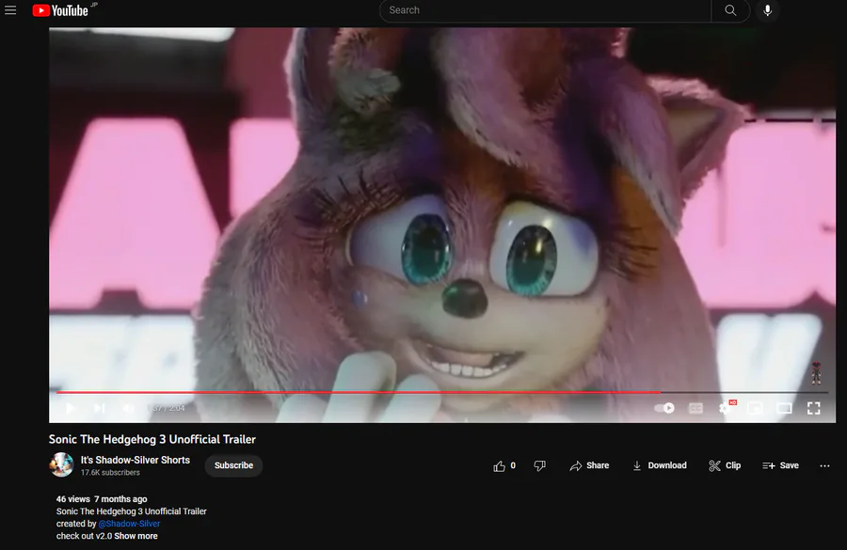Click the search magnifier button
Screen dimensions: 847x550
coord(730,10)
